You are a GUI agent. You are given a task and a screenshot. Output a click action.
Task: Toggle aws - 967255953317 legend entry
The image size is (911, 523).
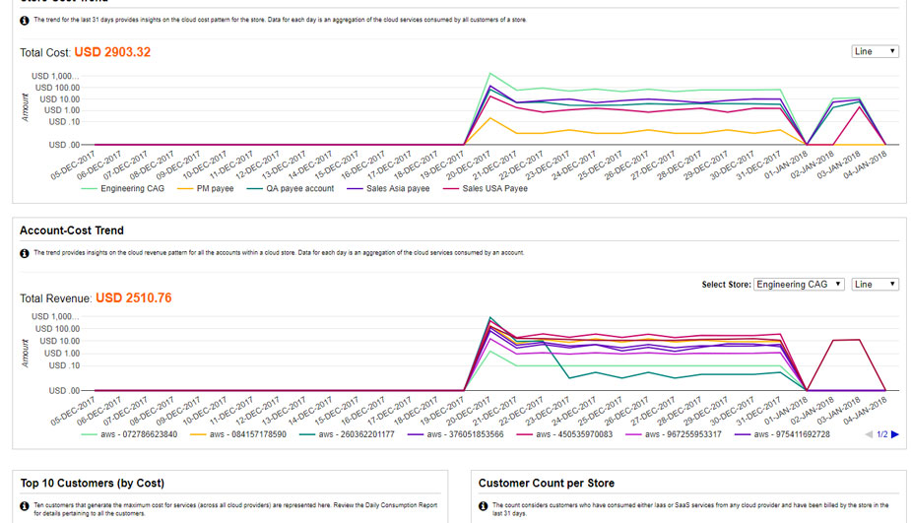[x=674, y=434]
